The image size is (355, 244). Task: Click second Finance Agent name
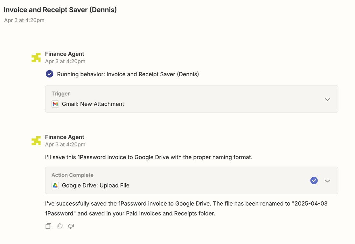(65, 137)
